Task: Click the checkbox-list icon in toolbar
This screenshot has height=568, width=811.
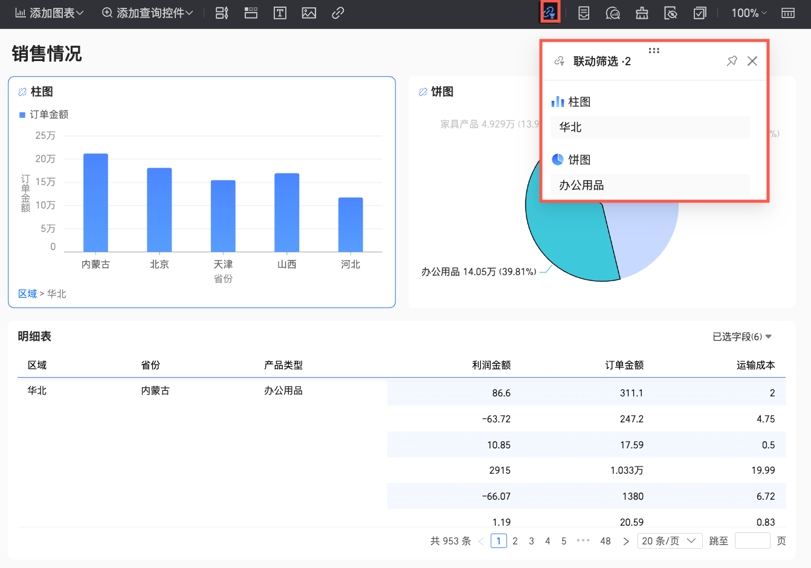Action: pos(700,13)
